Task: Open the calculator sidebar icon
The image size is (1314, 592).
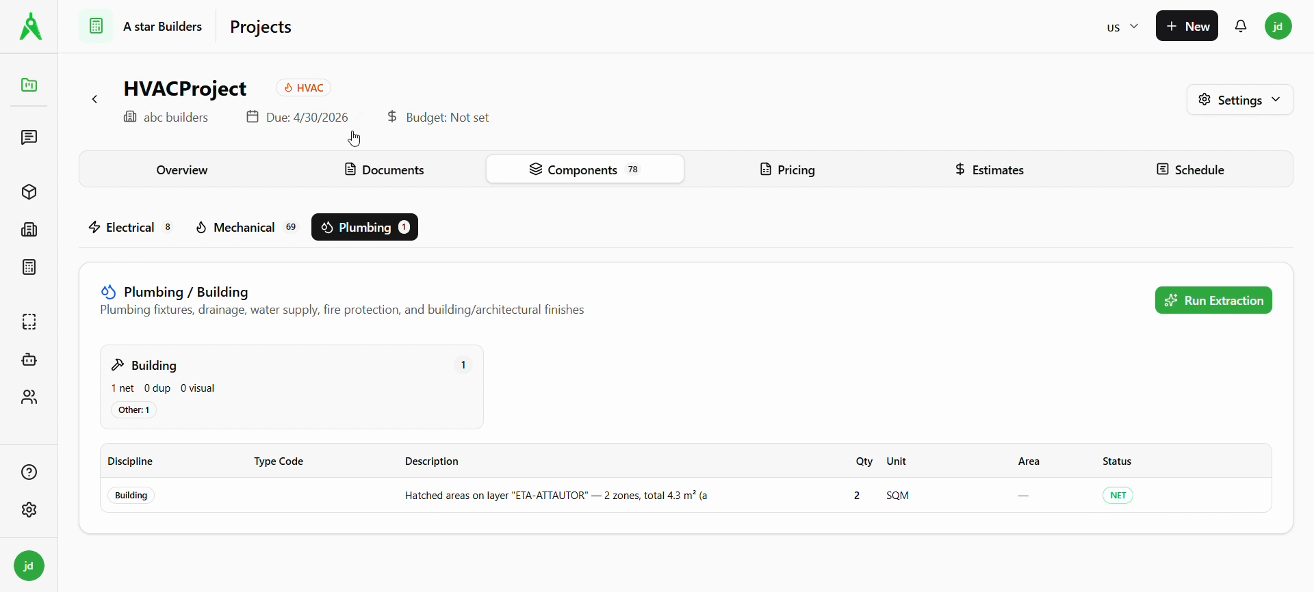Action: coord(29,267)
